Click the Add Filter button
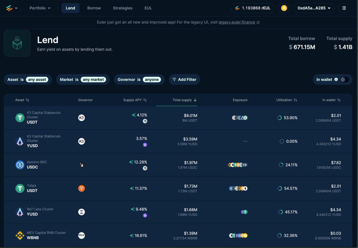358x248 pixels. click(x=184, y=80)
